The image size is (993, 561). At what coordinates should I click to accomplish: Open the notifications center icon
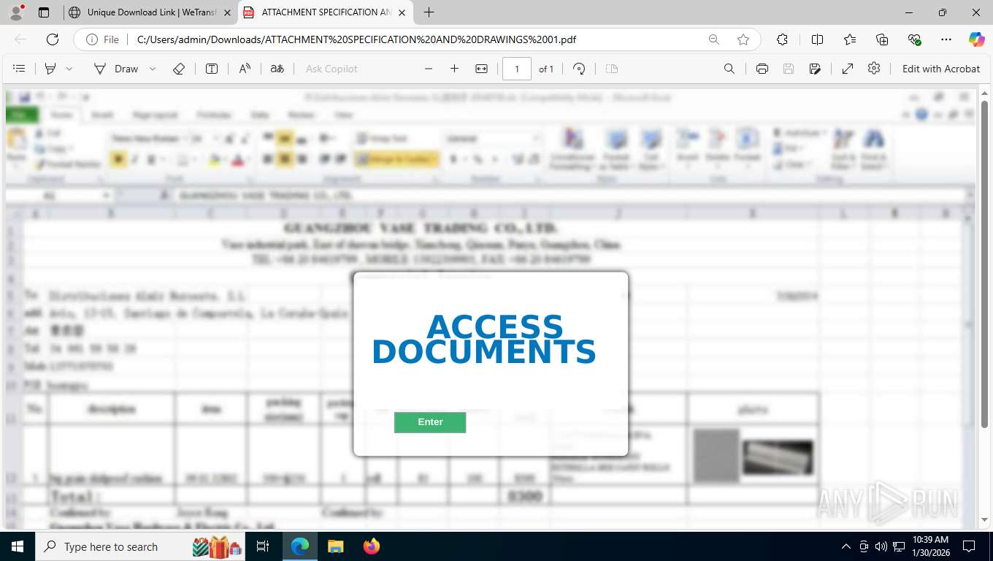coord(969,546)
